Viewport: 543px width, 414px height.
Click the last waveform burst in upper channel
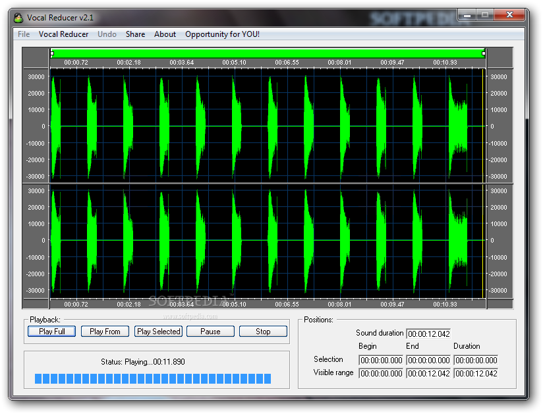(x=458, y=126)
